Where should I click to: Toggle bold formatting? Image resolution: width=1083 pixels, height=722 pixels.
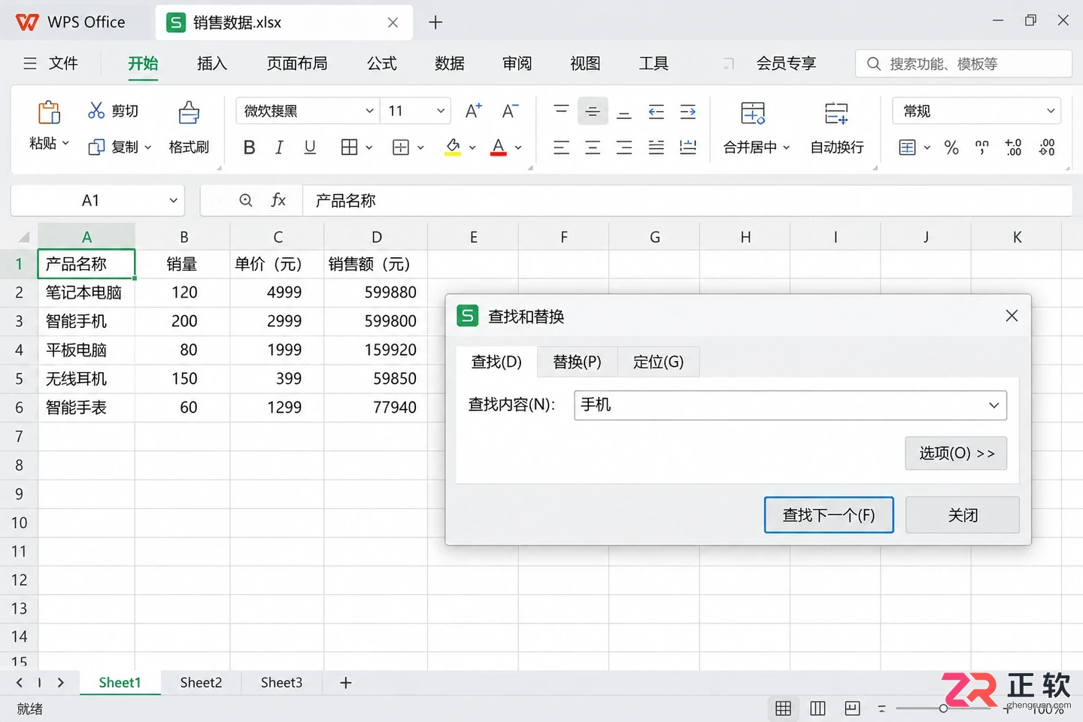(x=250, y=147)
